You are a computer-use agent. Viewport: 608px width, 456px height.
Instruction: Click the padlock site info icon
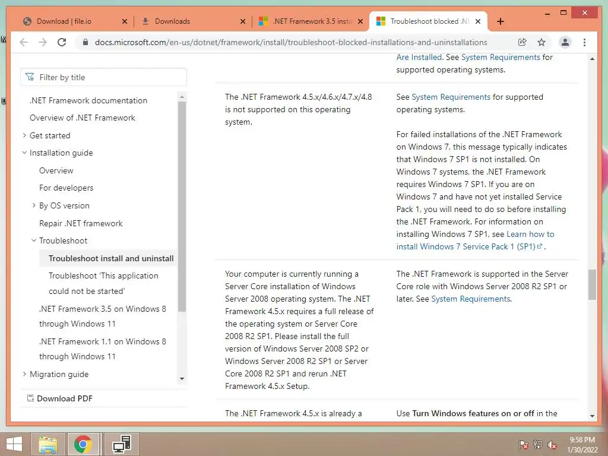coord(85,42)
